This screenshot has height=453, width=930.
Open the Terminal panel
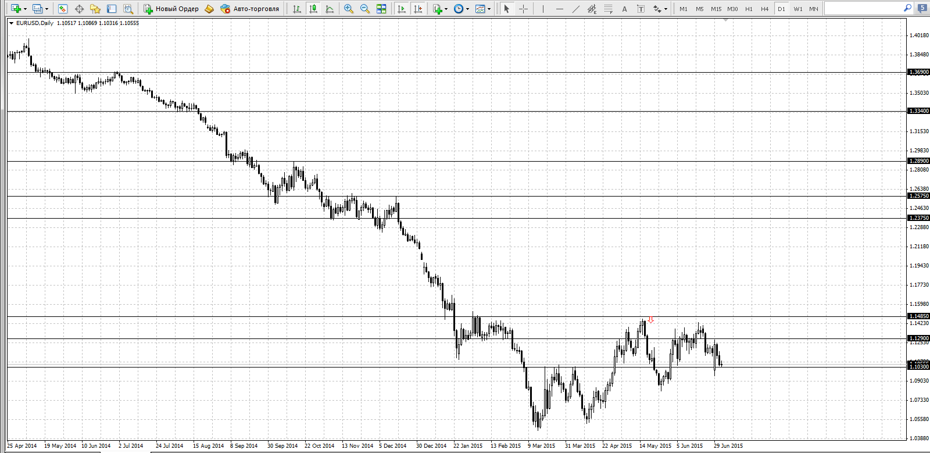click(112, 9)
